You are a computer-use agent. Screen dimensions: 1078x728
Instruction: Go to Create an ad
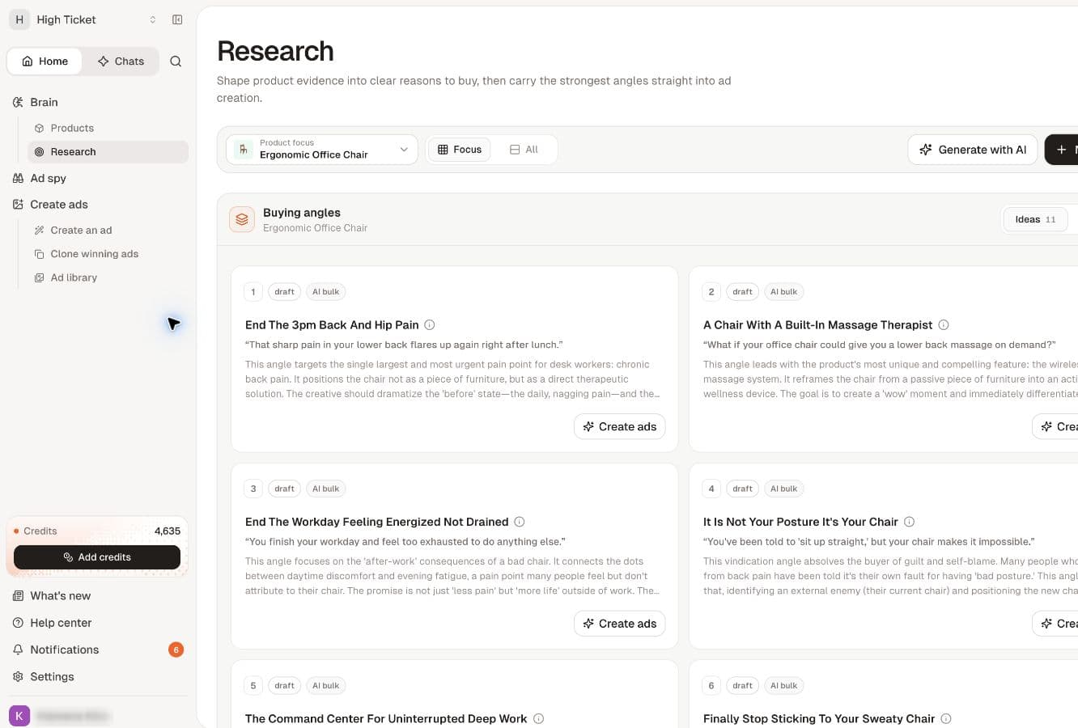point(81,231)
